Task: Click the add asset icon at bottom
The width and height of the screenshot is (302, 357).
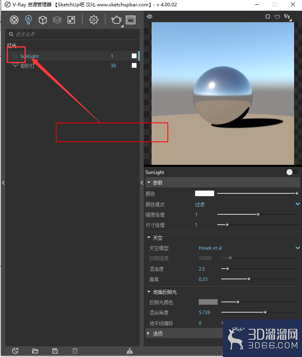Action: coord(15,351)
